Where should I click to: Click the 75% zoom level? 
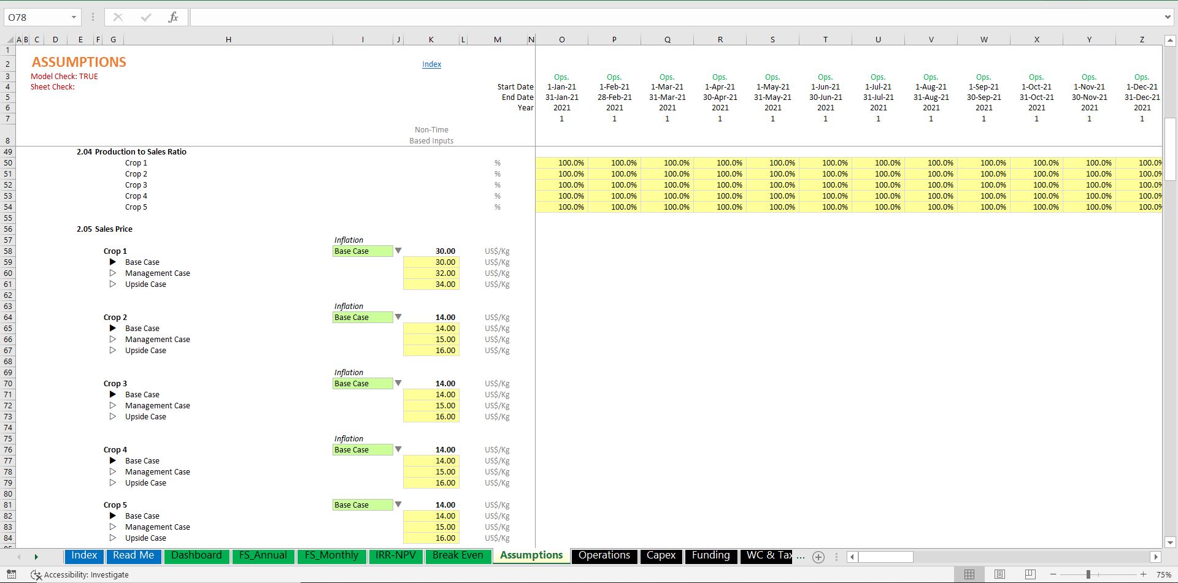1163,574
